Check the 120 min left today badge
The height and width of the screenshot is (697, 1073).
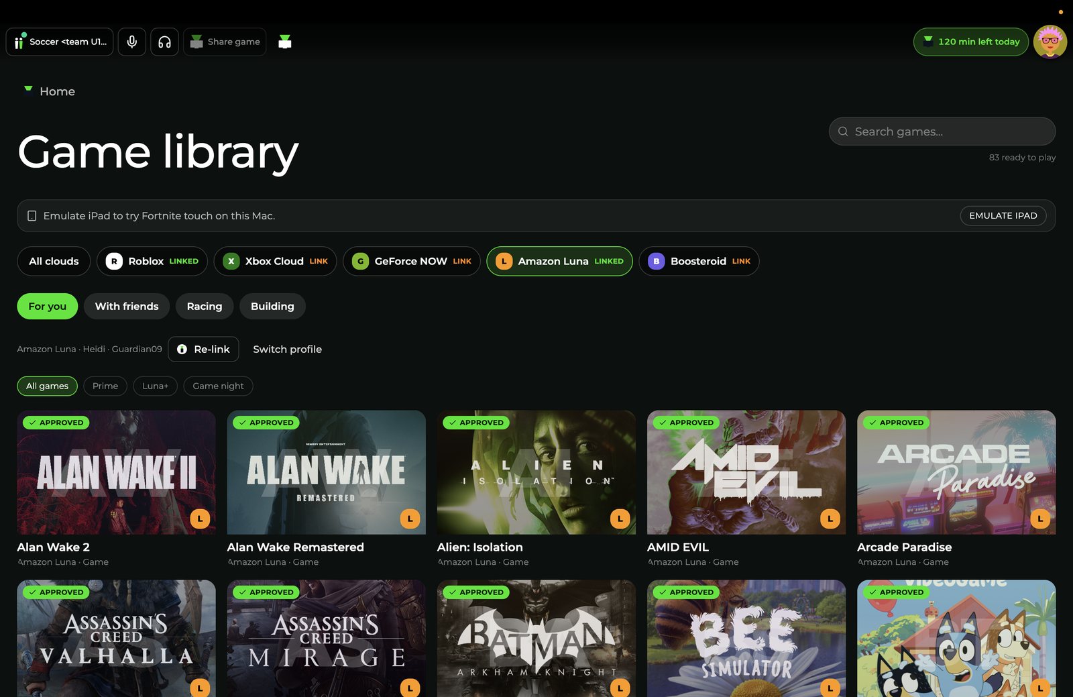pos(971,42)
